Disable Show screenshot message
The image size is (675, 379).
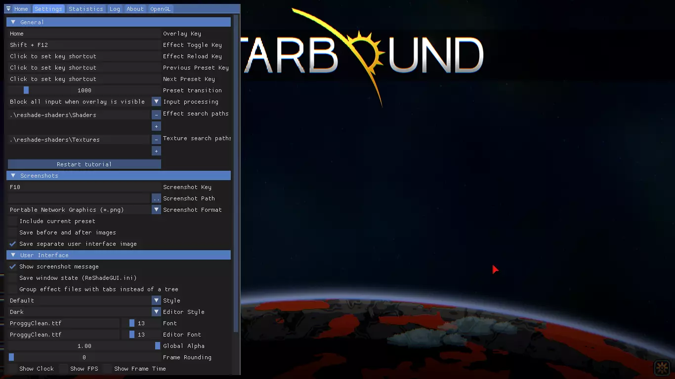12,266
